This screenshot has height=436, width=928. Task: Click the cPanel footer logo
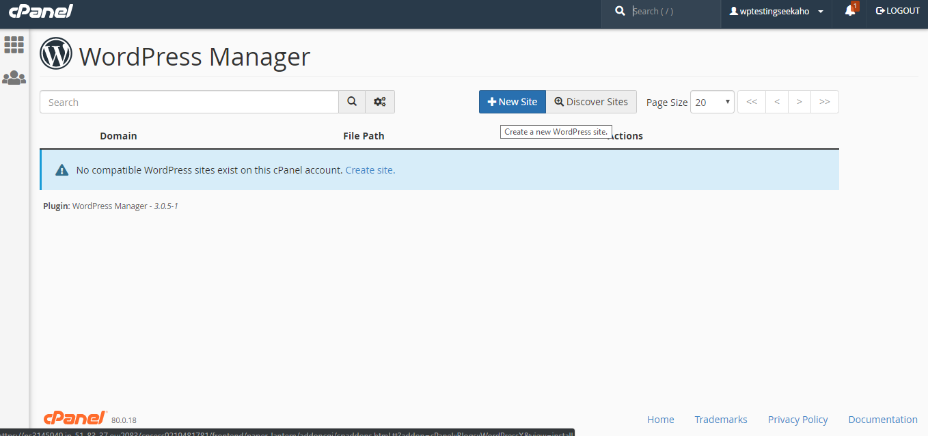(x=75, y=418)
